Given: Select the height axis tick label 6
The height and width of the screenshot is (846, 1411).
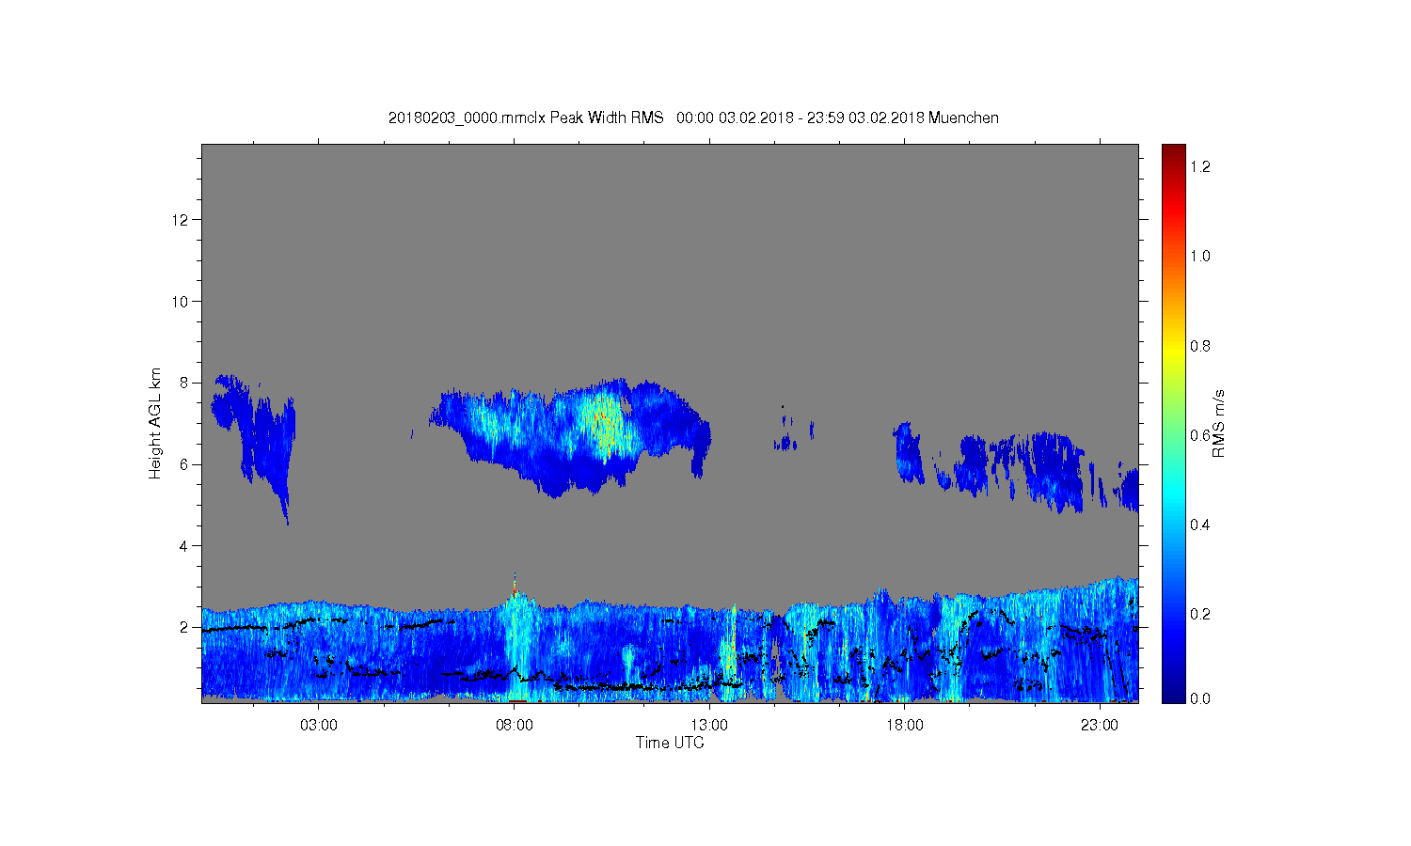Looking at the screenshot, I should coord(184,464).
